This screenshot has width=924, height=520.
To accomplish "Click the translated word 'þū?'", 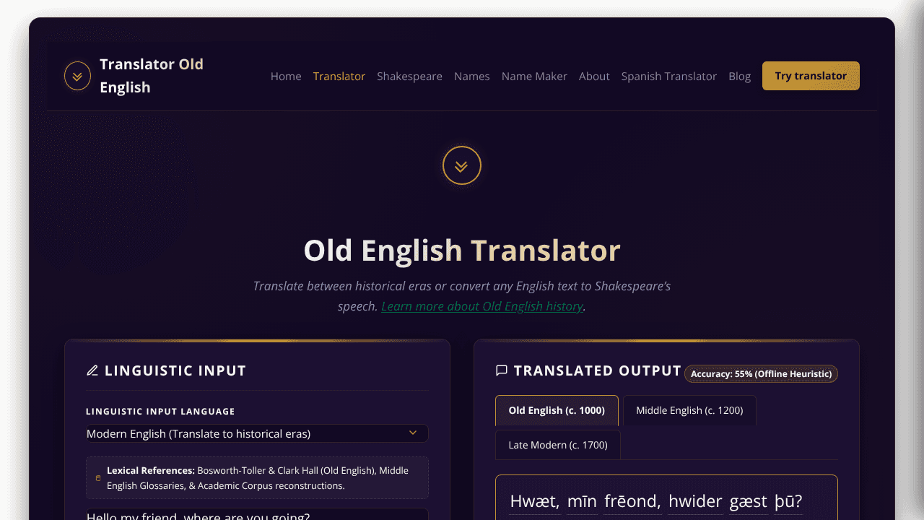I will [788, 501].
